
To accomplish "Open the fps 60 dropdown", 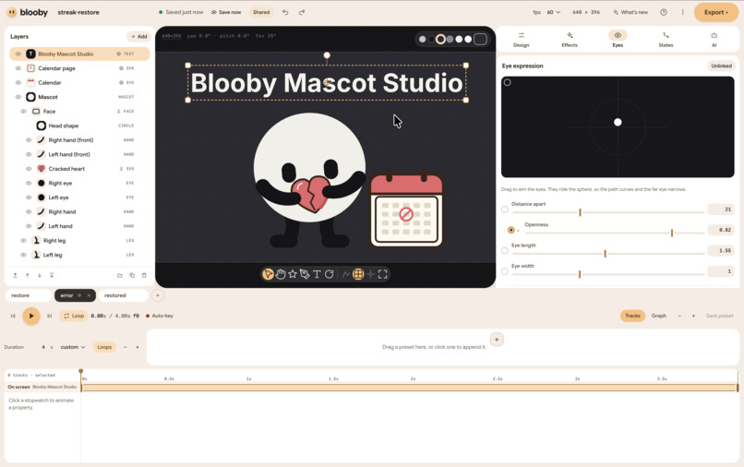I will point(553,12).
